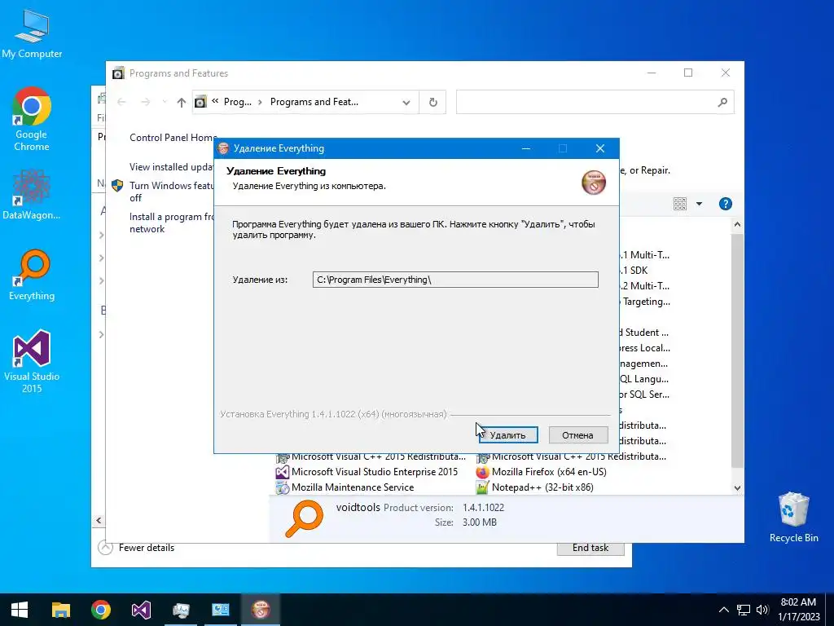Screen dimensions: 834x626
Task: Click the program list scrollbar up arrow
Action: coord(737,225)
